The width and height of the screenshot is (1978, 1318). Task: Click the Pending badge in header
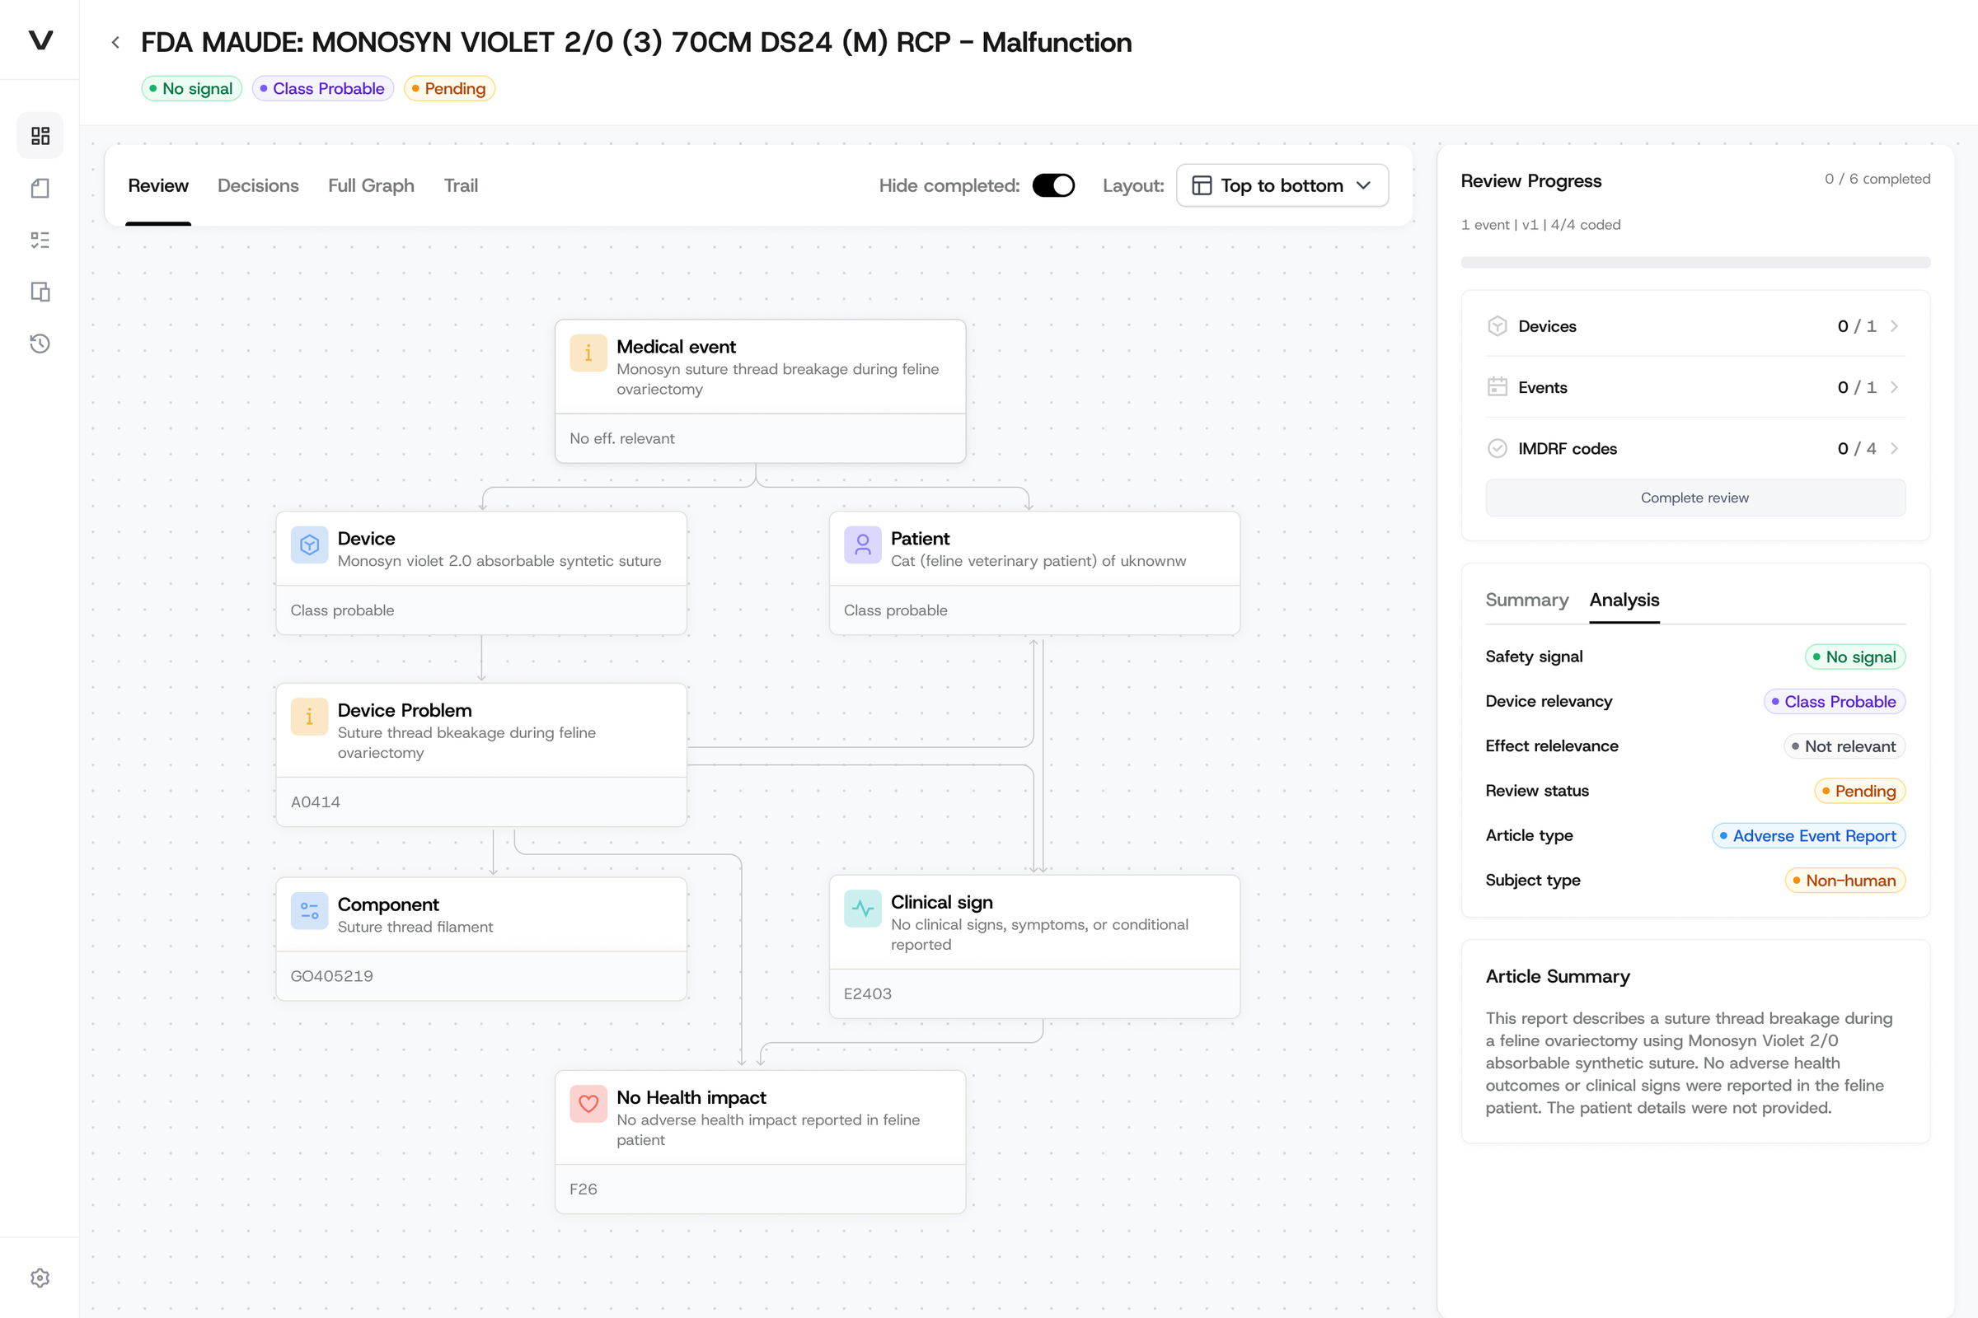pyautogui.click(x=449, y=88)
